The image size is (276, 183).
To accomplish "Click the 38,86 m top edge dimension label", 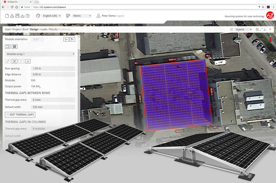I will 172,59.
